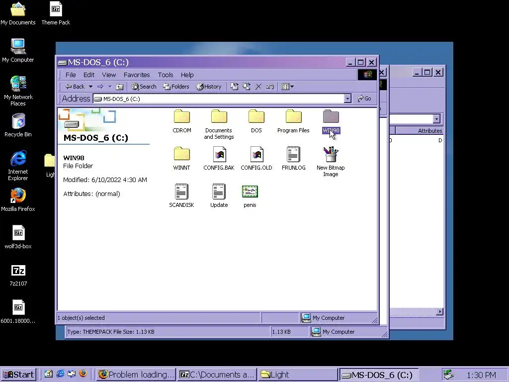Screen dimensions: 509x382
Task: Select the SCANDISK log file
Action: (181, 196)
